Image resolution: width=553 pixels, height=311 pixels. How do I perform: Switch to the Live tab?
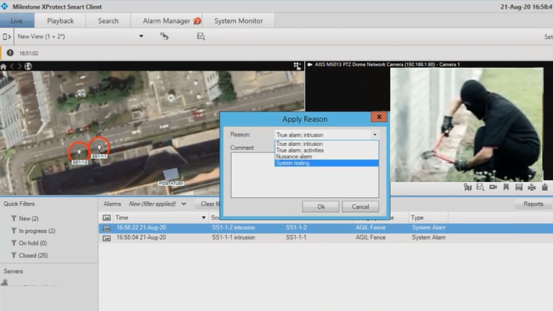tap(17, 21)
